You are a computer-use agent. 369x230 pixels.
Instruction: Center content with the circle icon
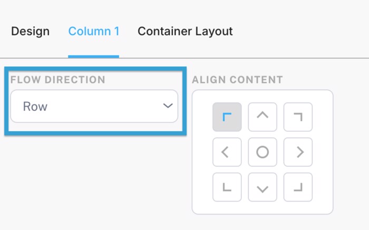click(263, 152)
